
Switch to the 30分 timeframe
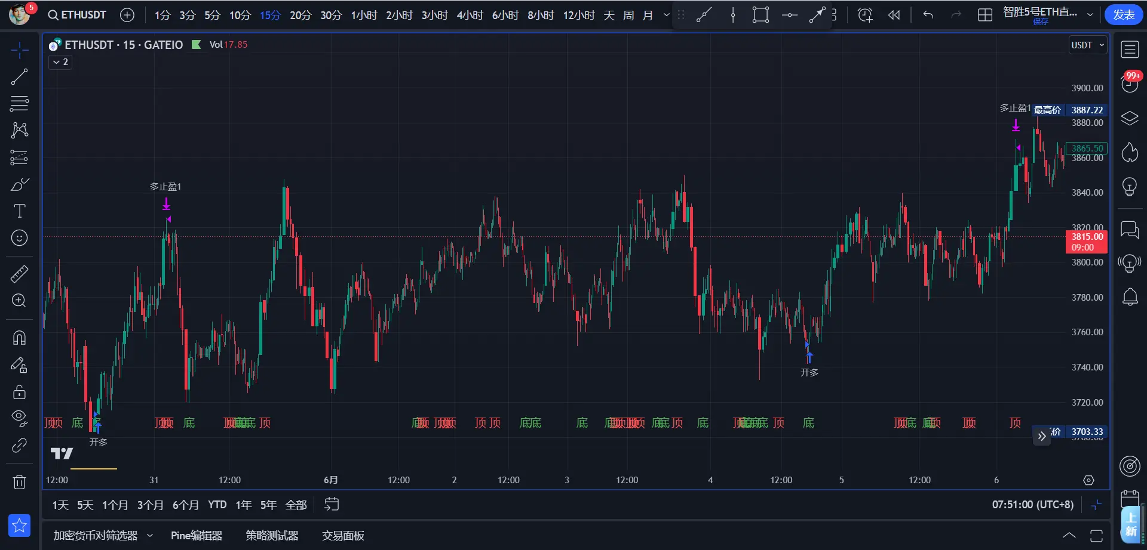coord(331,15)
